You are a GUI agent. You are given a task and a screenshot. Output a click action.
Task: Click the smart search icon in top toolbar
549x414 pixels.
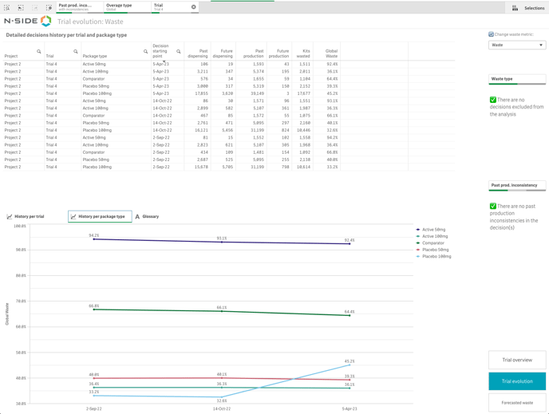click(x=7, y=7)
